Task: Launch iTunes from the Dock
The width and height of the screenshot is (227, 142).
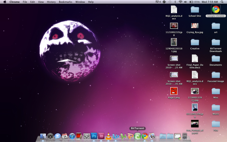Action: 72,136
